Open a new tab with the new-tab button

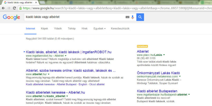pos(42,2)
